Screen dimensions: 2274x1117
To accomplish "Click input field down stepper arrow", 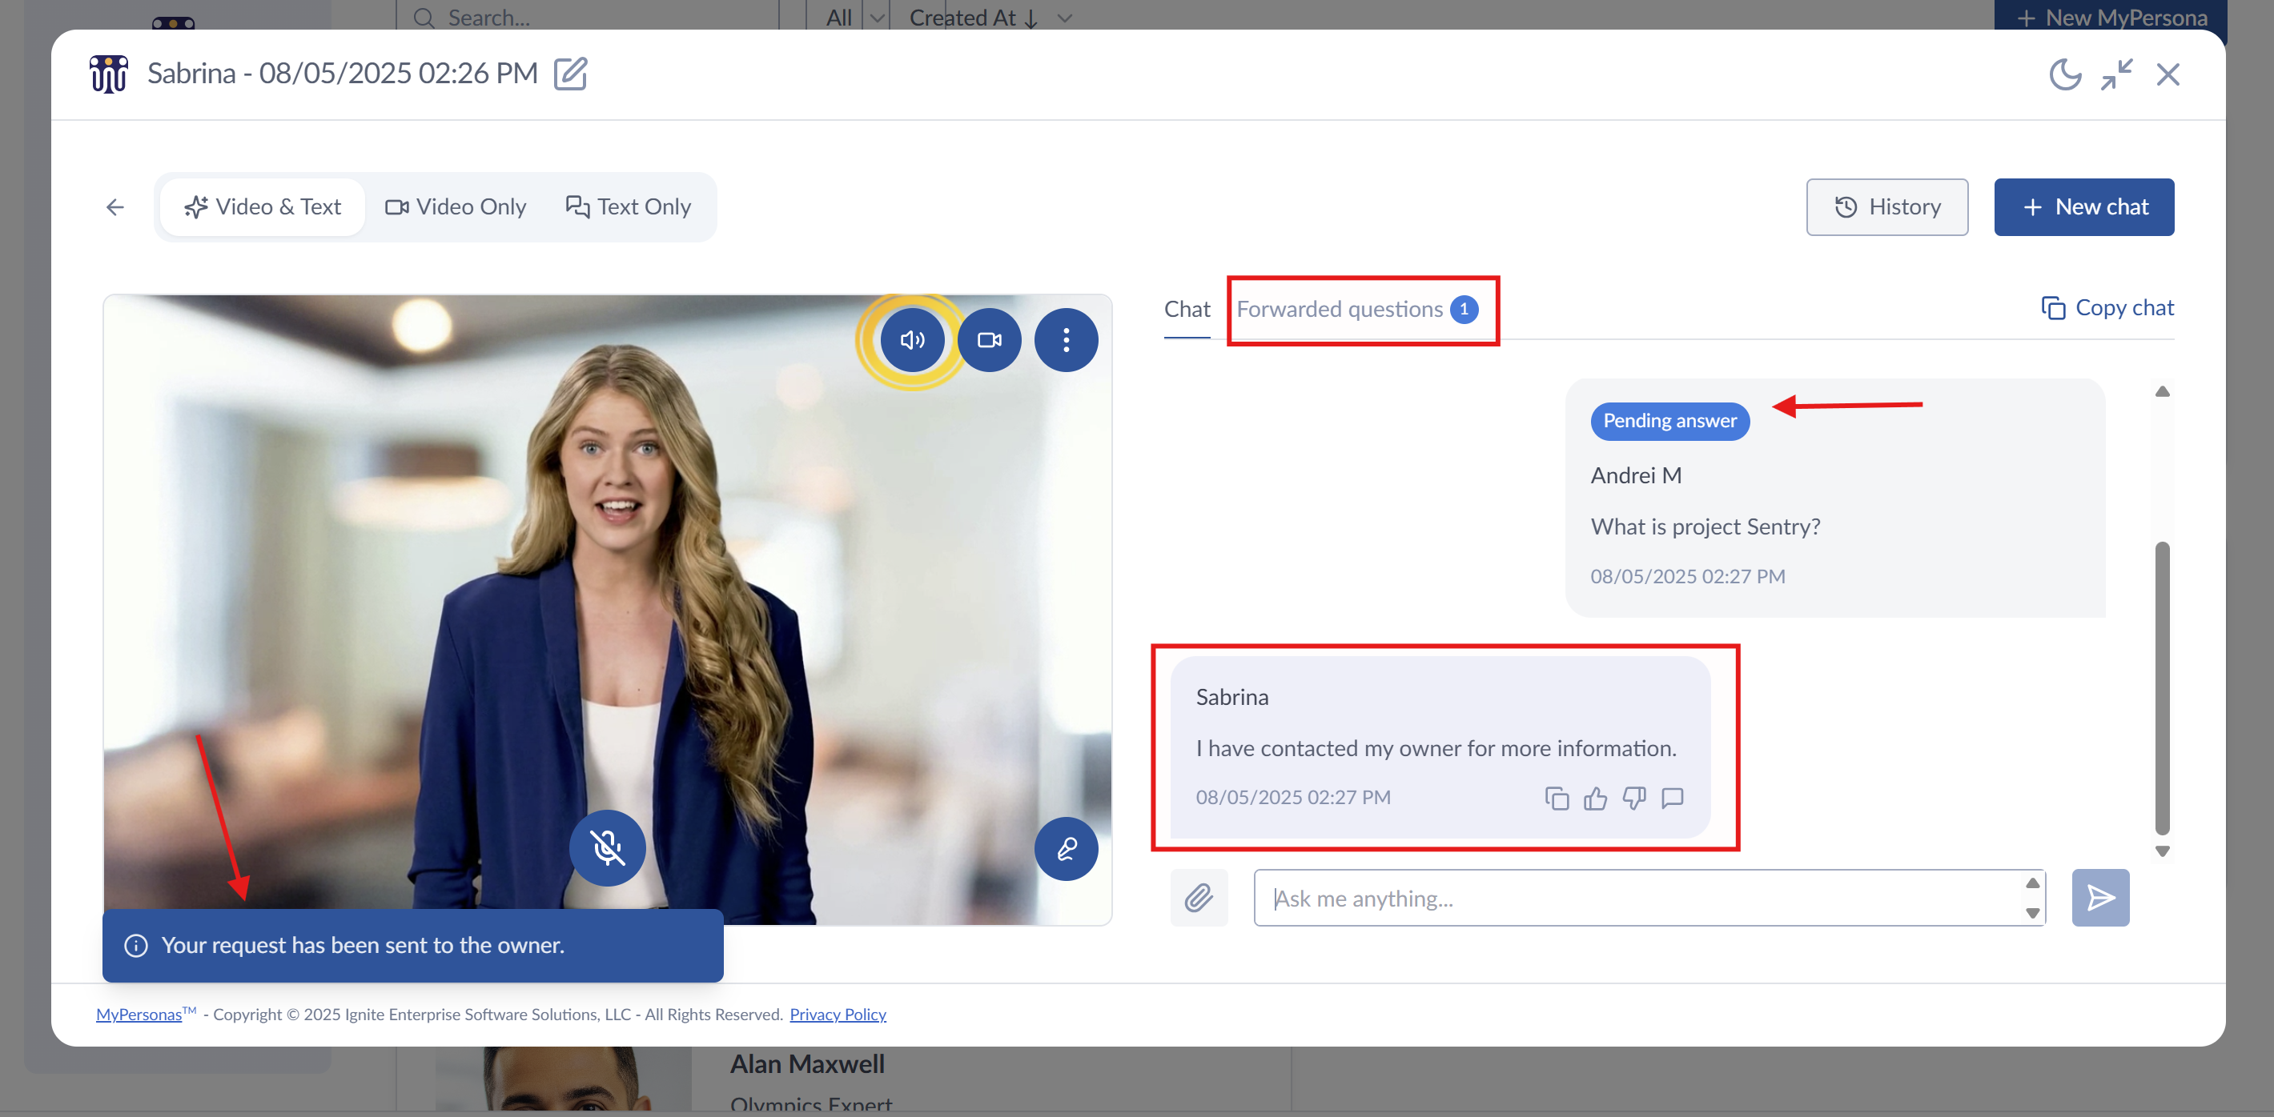I will coord(2033,913).
